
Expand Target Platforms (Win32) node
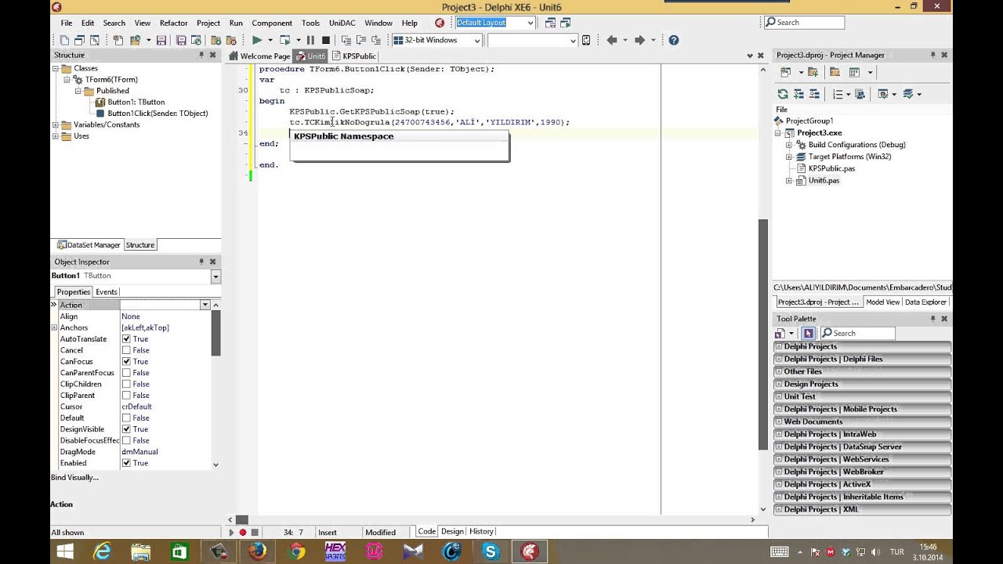coord(789,157)
